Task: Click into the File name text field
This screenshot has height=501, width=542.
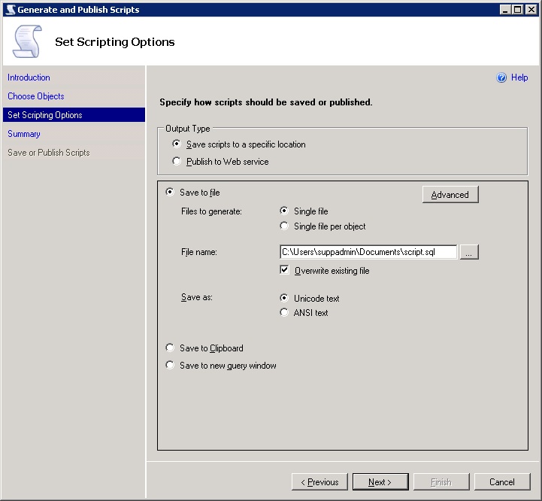Action: pyautogui.click(x=368, y=253)
